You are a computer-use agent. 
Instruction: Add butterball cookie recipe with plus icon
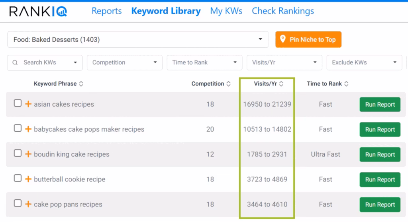click(28, 179)
